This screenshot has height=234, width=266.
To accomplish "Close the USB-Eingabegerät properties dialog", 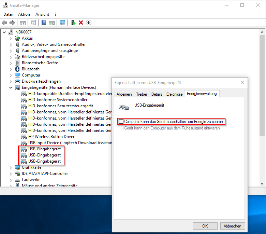I will 242,82.
